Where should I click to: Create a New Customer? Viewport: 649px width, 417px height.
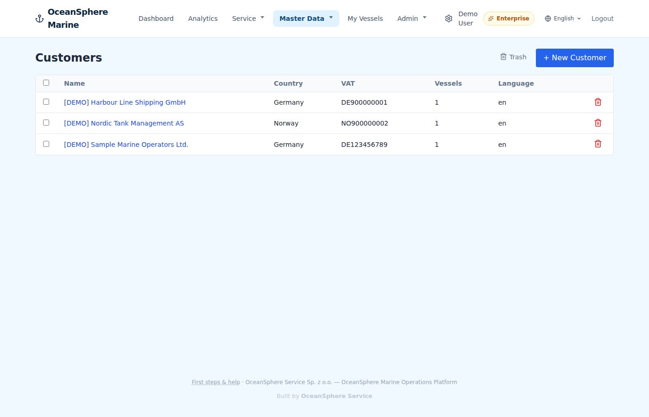(575, 58)
